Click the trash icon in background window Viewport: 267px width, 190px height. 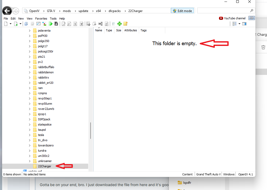(x=263, y=47)
